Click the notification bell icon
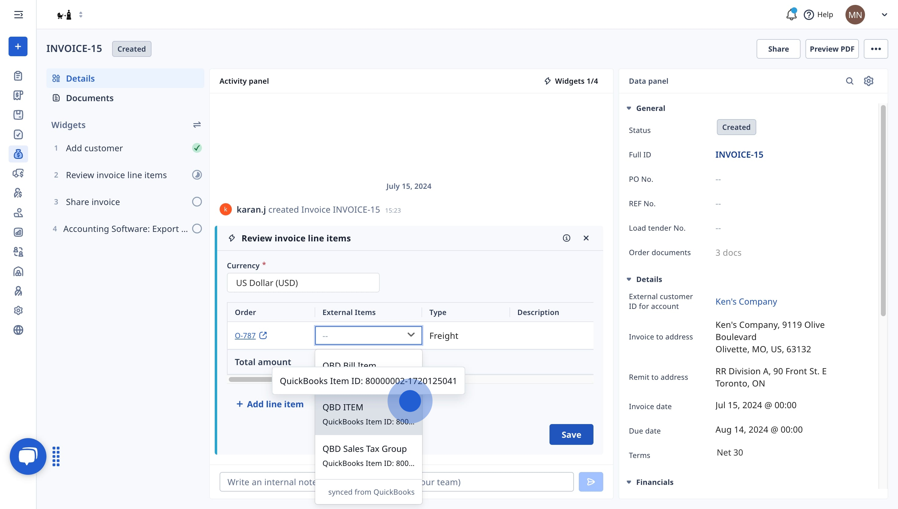Image resolution: width=898 pixels, height=509 pixels. [791, 15]
